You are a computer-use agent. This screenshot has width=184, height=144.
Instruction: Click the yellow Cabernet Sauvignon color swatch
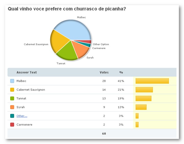[12, 90]
